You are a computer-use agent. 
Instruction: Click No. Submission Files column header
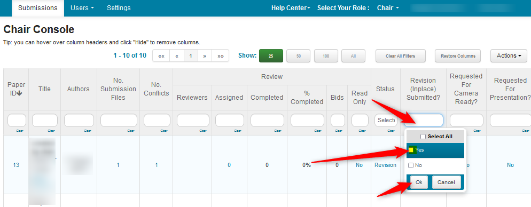(118, 89)
